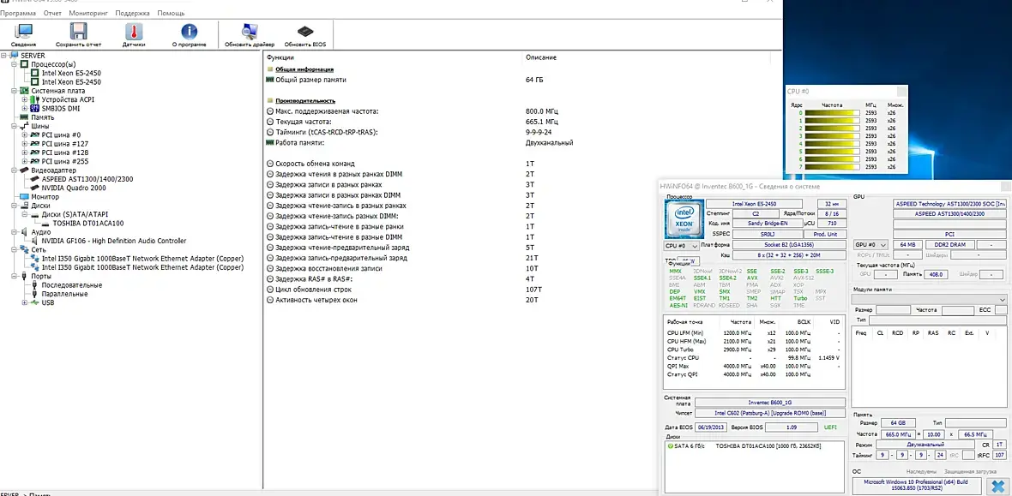Select NVIDIA Quadro 2000 in the tree
1012x496 pixels.
[x=74, y=188]
